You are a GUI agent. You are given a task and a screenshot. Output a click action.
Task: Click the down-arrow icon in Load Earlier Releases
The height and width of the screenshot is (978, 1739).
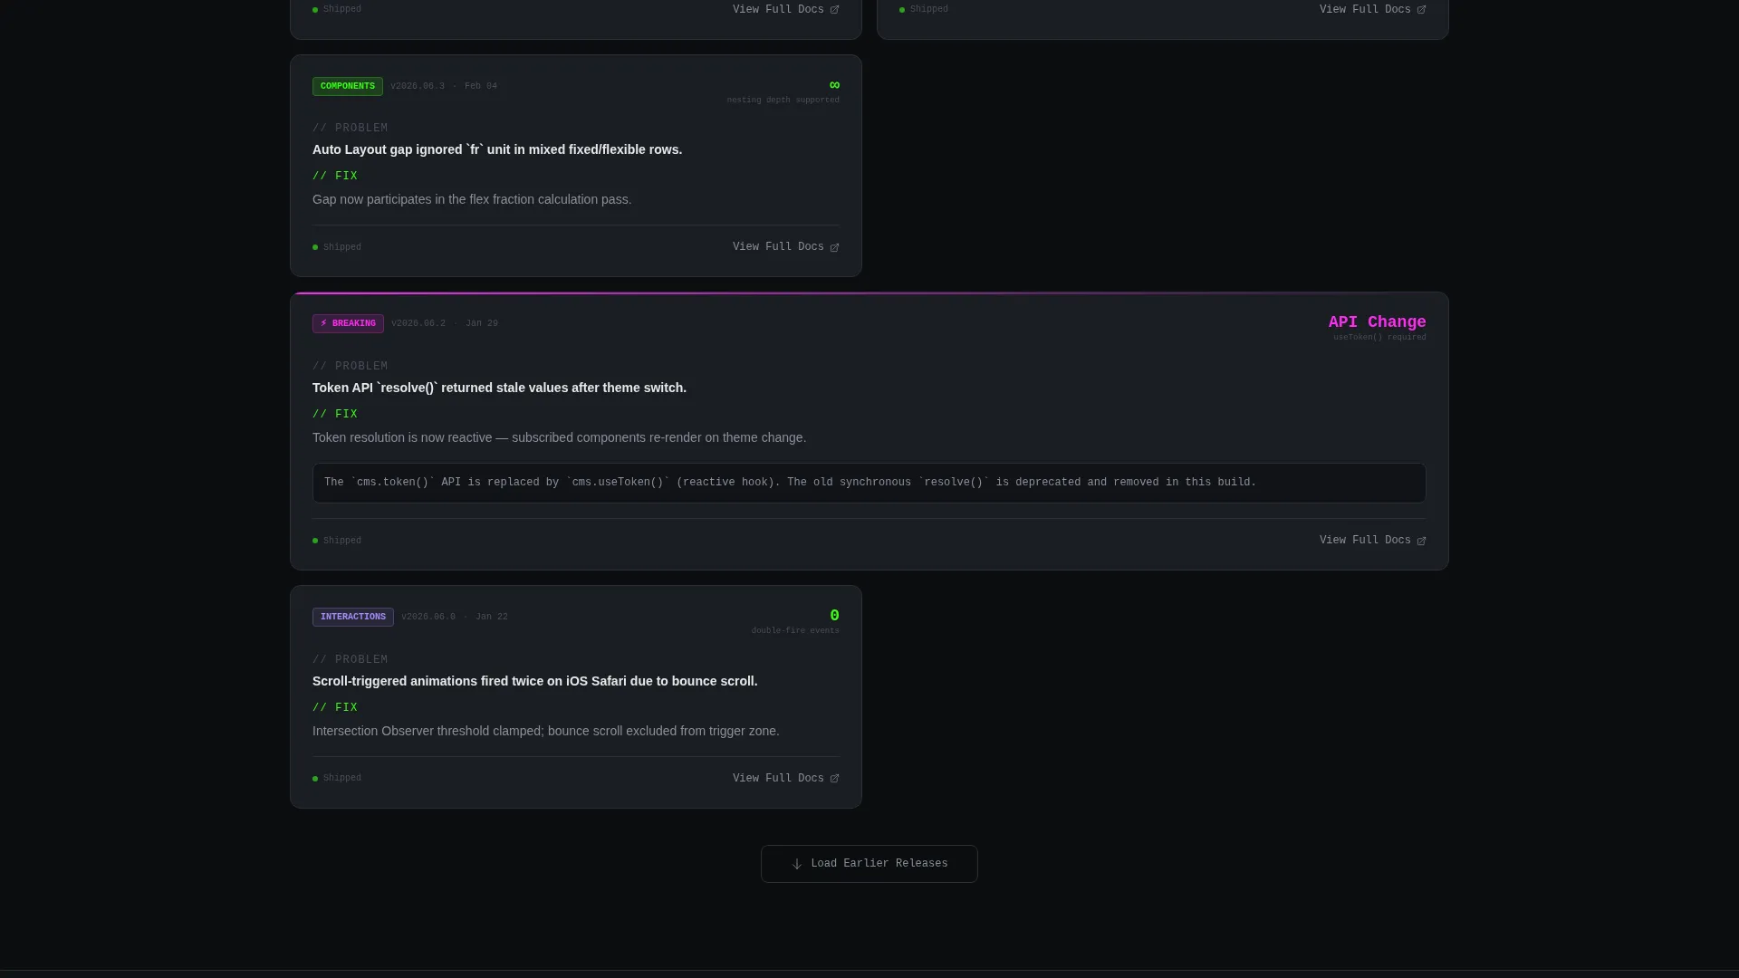pyautogui.click(x=797, y=864)
